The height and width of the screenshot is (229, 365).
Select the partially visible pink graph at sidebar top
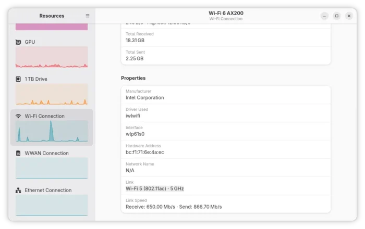click(x=52, y=27)
